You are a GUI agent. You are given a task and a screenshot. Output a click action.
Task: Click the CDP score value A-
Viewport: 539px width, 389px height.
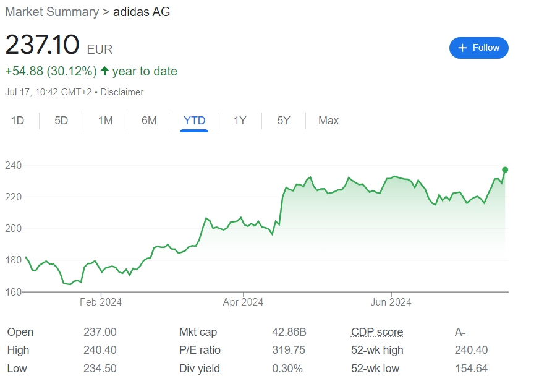point(460,332)
